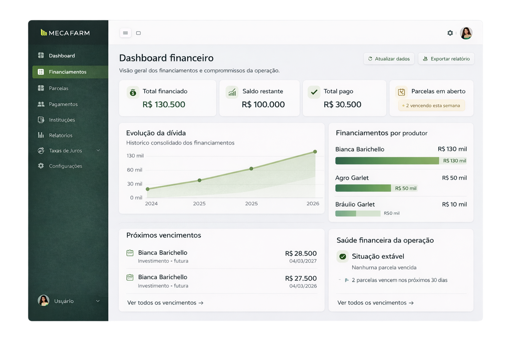Viewport: 512px width, 341px height.
Task: Open 'Ver todos os vencimentos' under Próximos vencimentos
Action: tap(165, 303)
